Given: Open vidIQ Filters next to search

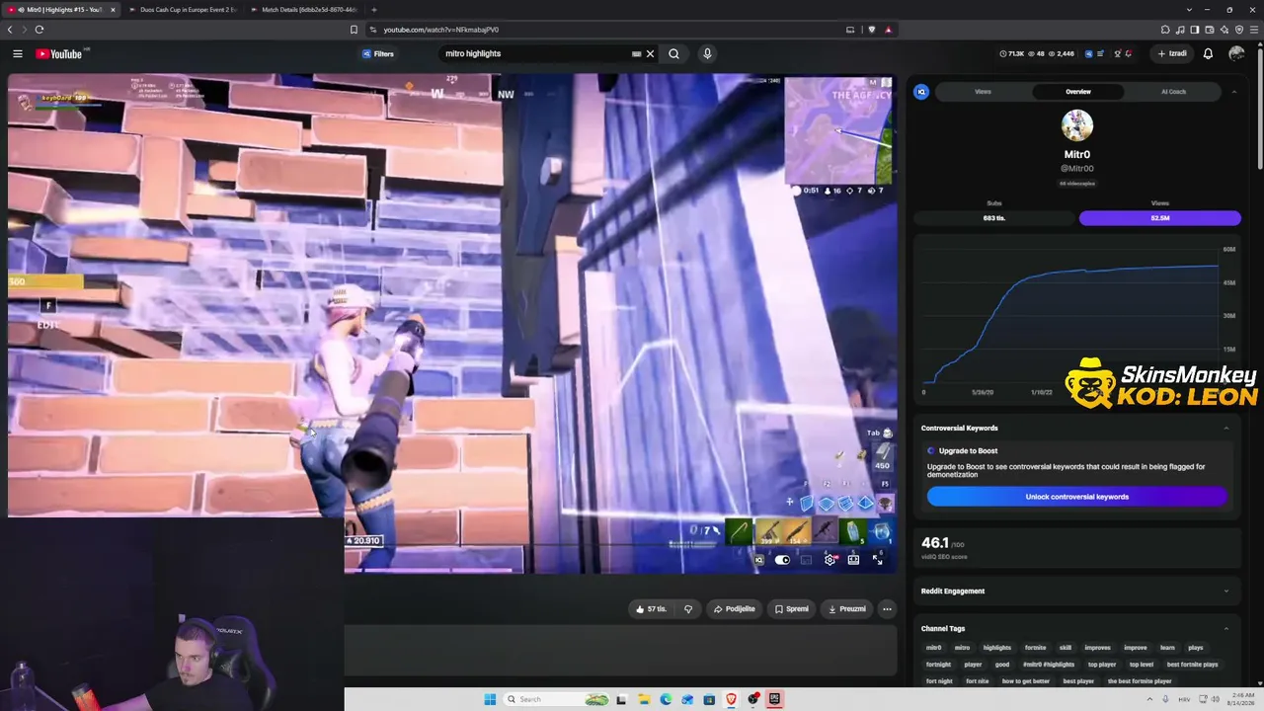Looking at the screenshot, I should coord(378,54).
